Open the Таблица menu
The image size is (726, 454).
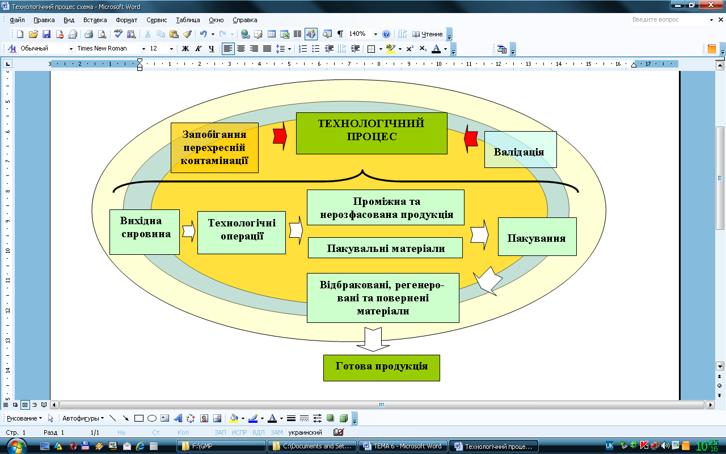click(188, 20)
